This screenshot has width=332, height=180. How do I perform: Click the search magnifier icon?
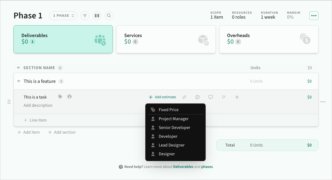pos(109,16)
